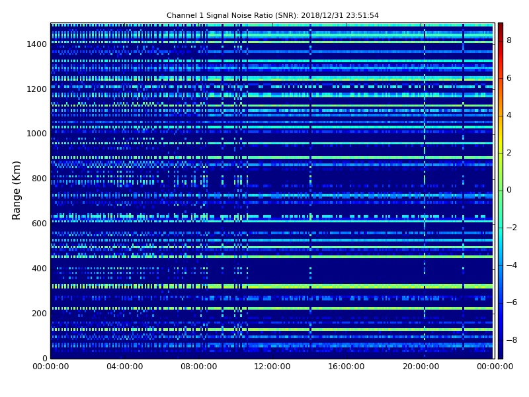Click the 200 range tick label
The image size is (529, 397).
39,313
